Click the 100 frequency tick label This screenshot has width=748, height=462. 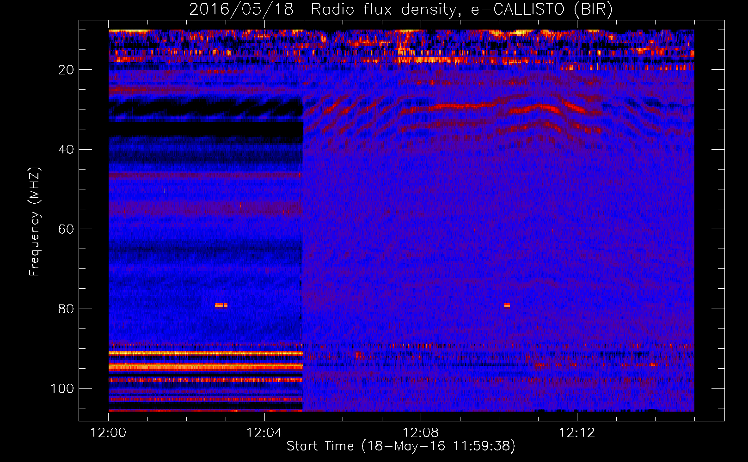click(x=62, y=389)
